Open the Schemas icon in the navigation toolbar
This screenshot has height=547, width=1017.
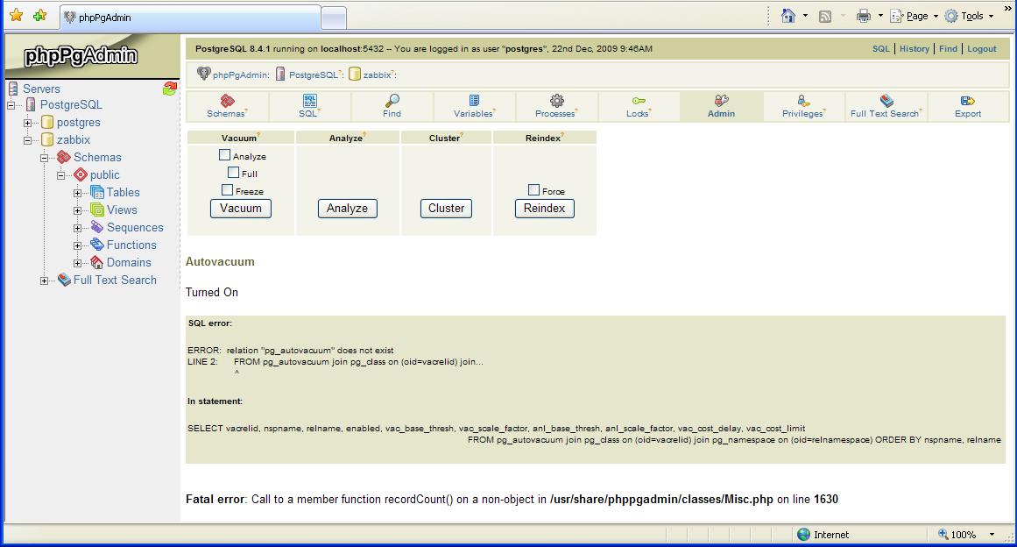227,101
